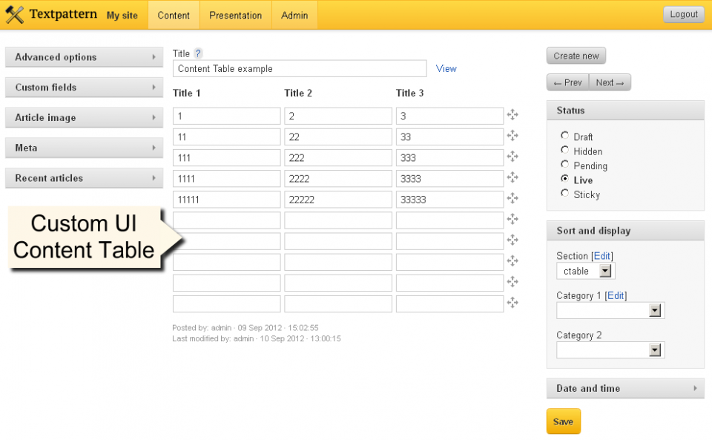Click the move handle beside the 1111 row
This screenshot has height=440, width=712.
point(512,178)
